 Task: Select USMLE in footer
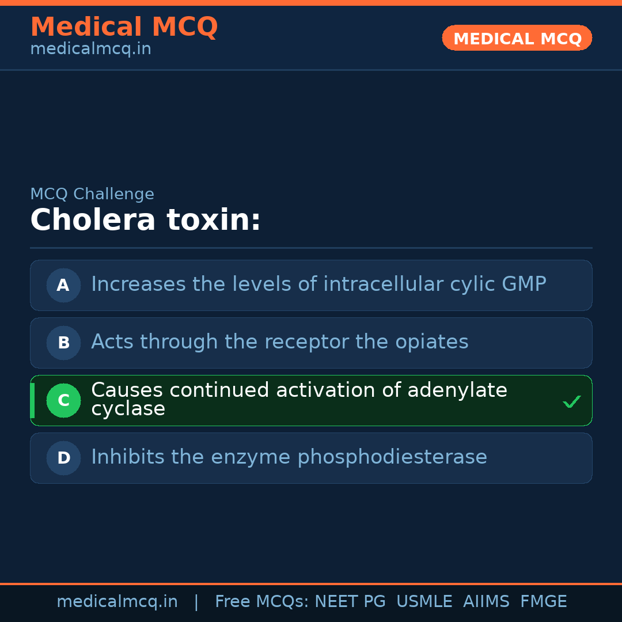pos(424,602)
